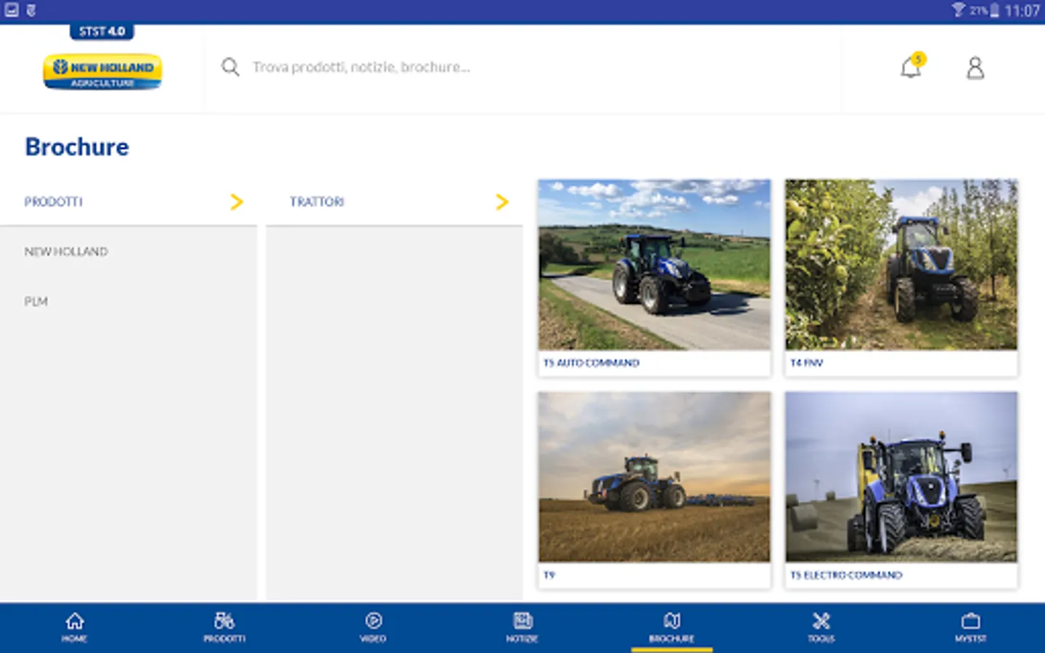
Task: Click the T5 ELECTRO COMMAND caption
Action: (x=846, y=575)
